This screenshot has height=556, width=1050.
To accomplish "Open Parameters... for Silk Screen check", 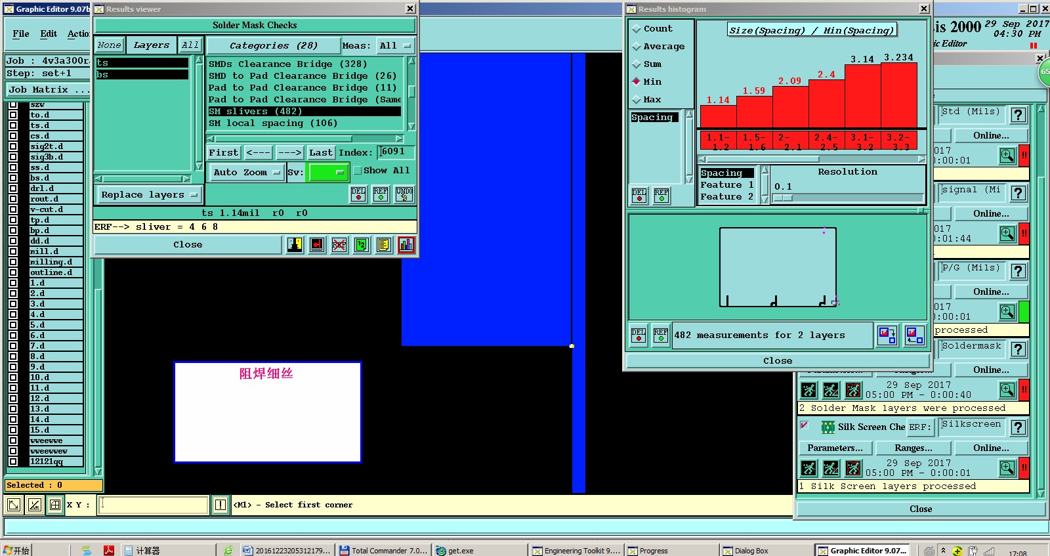I will pos(835,448).
